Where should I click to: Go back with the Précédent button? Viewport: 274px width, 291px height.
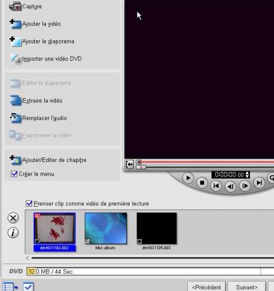(206, 287)
